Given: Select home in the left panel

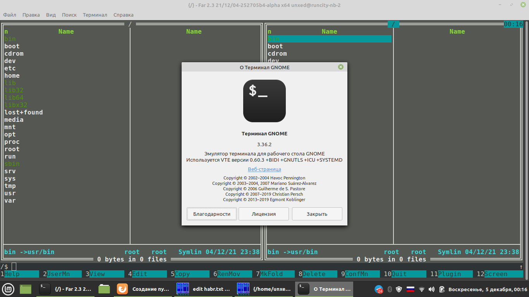Looking at the screenshot, I should (x=12, y=75).
